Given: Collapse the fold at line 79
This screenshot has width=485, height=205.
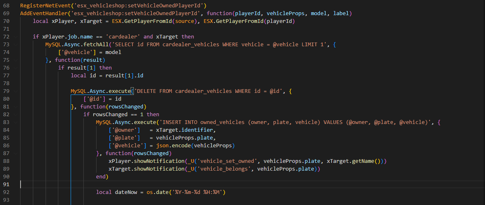Looking at the screenshot, I should [16, 91].
